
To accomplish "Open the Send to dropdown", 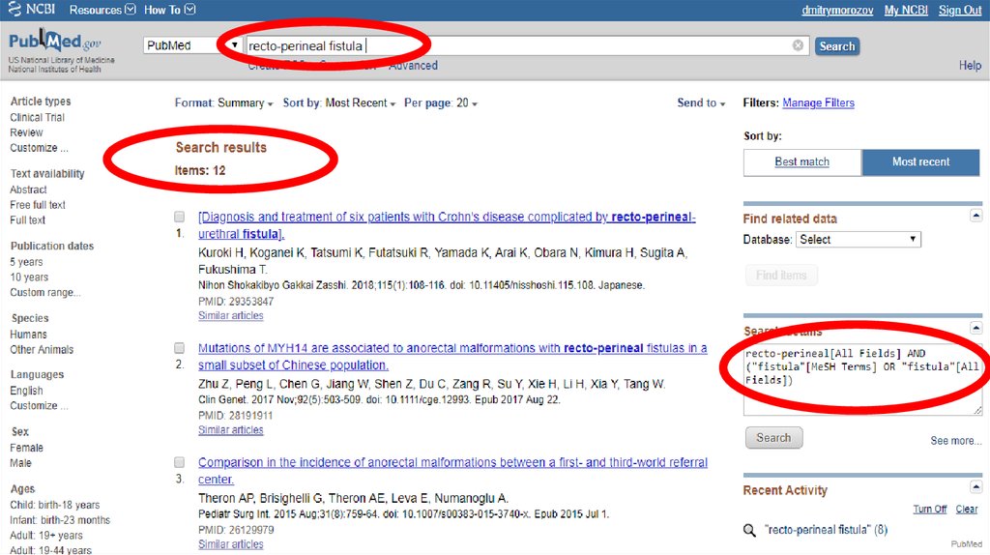I will tap(701, 103).
